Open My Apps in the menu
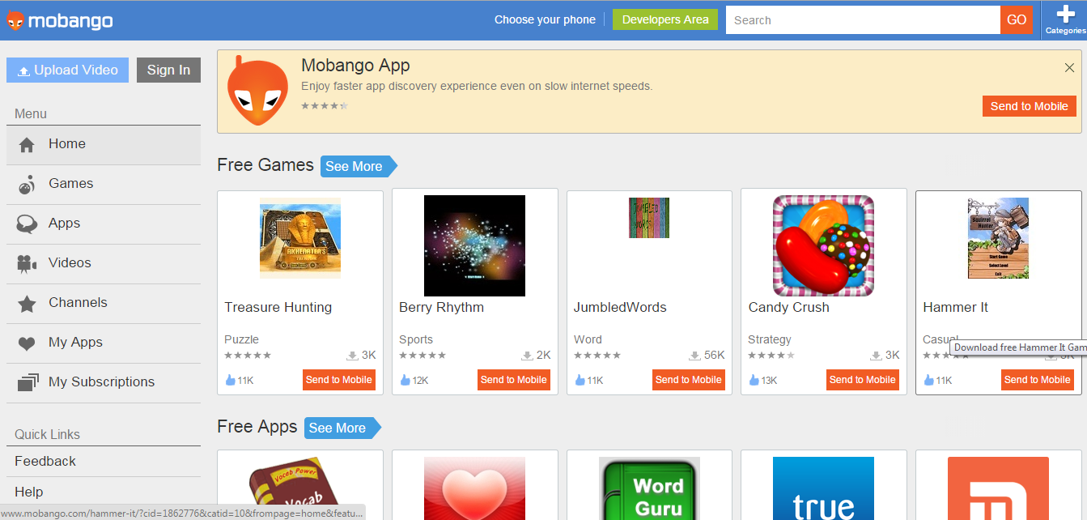Screen dimensions: 1087x520 point(104,343)
